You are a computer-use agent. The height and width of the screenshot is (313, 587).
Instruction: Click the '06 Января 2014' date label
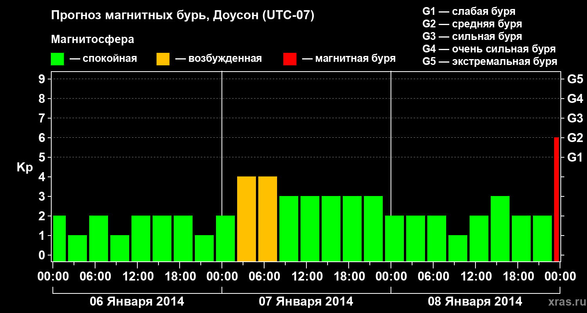point(137,302)
